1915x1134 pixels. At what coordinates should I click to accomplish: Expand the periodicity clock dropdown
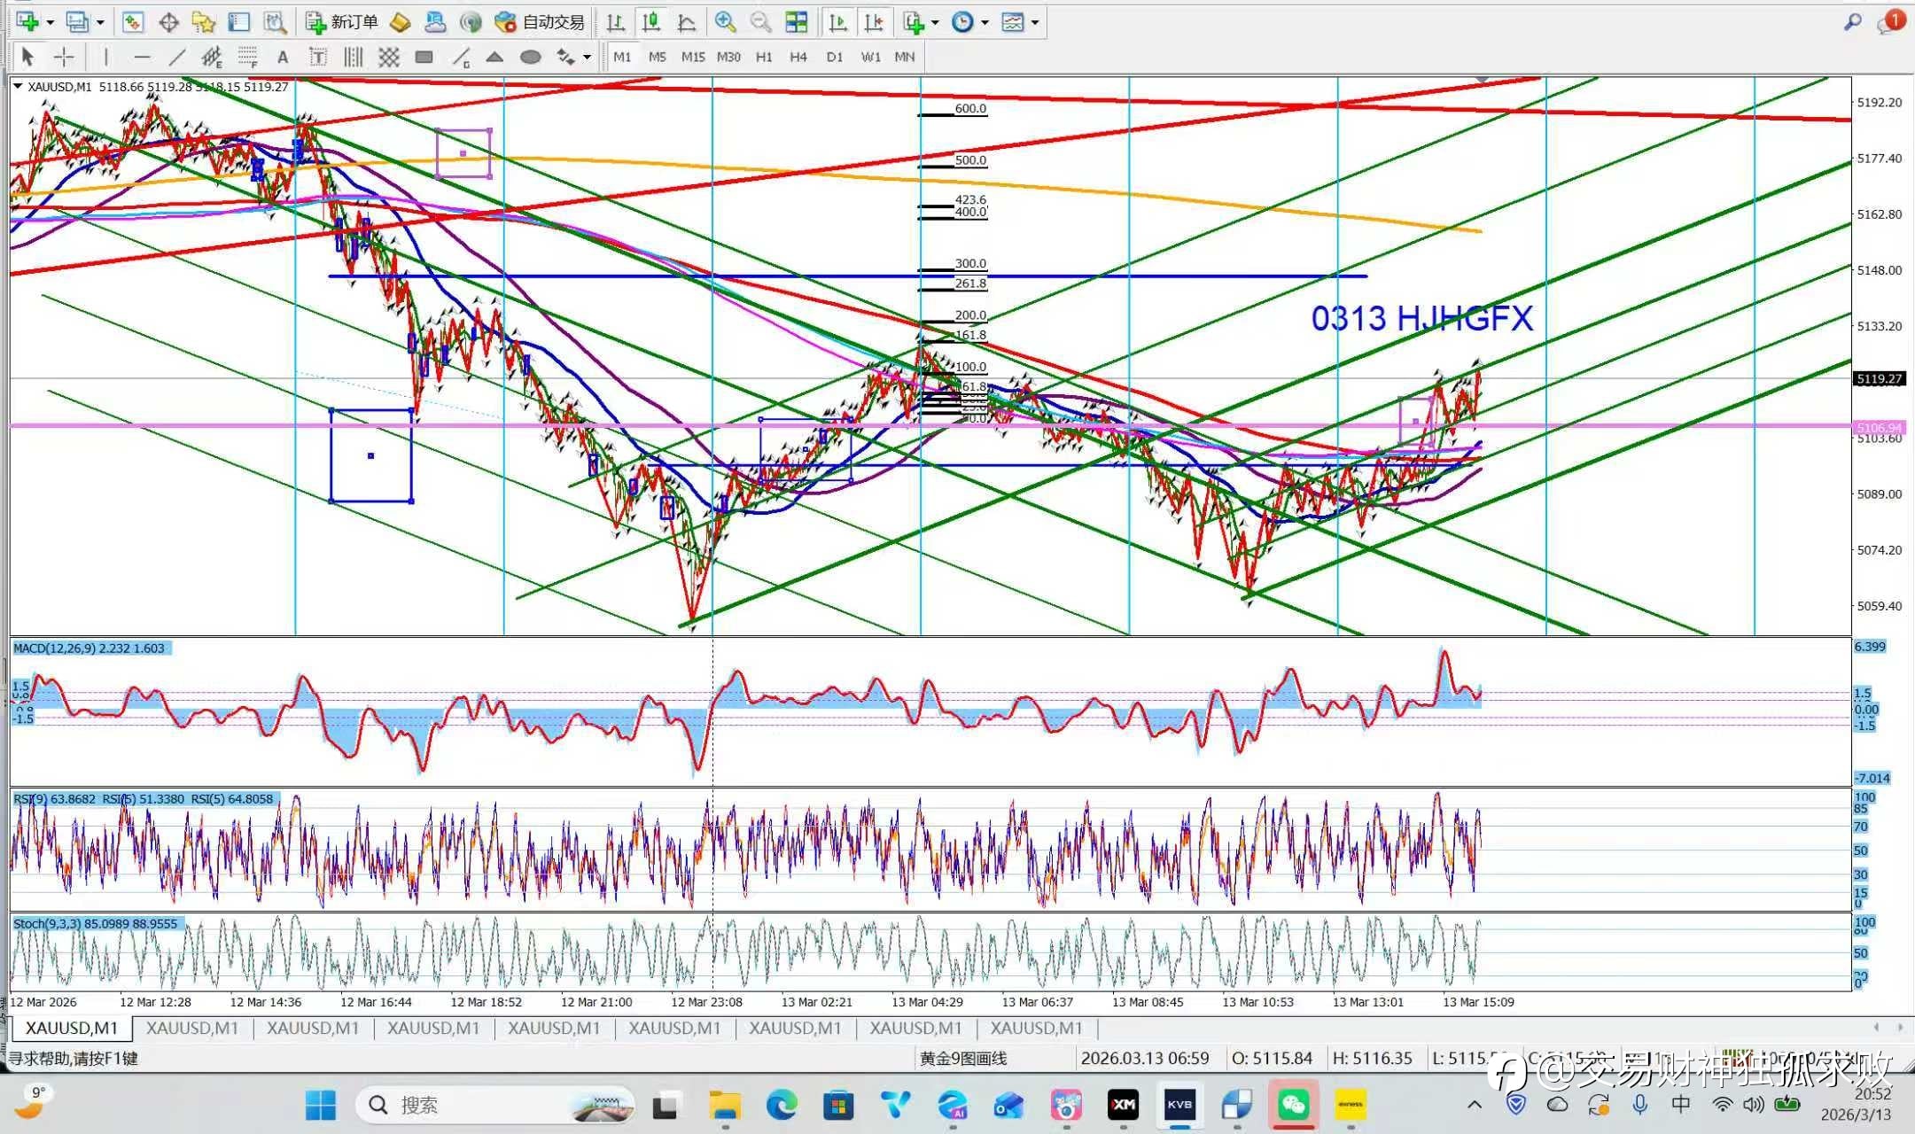[985, 22]
